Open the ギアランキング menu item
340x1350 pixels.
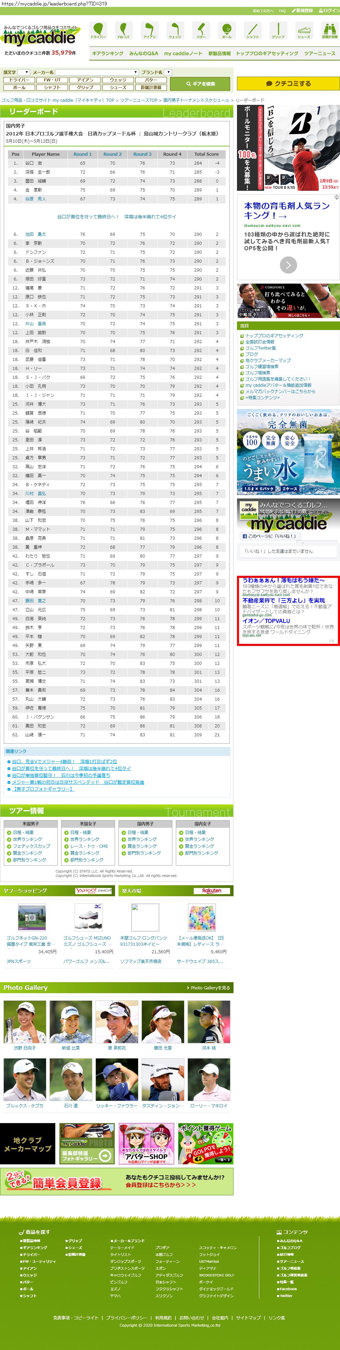(107, 53)
